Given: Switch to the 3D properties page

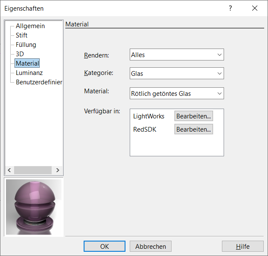Looking at the screenshot, I should pyautogui.click(x=20, y=54).
